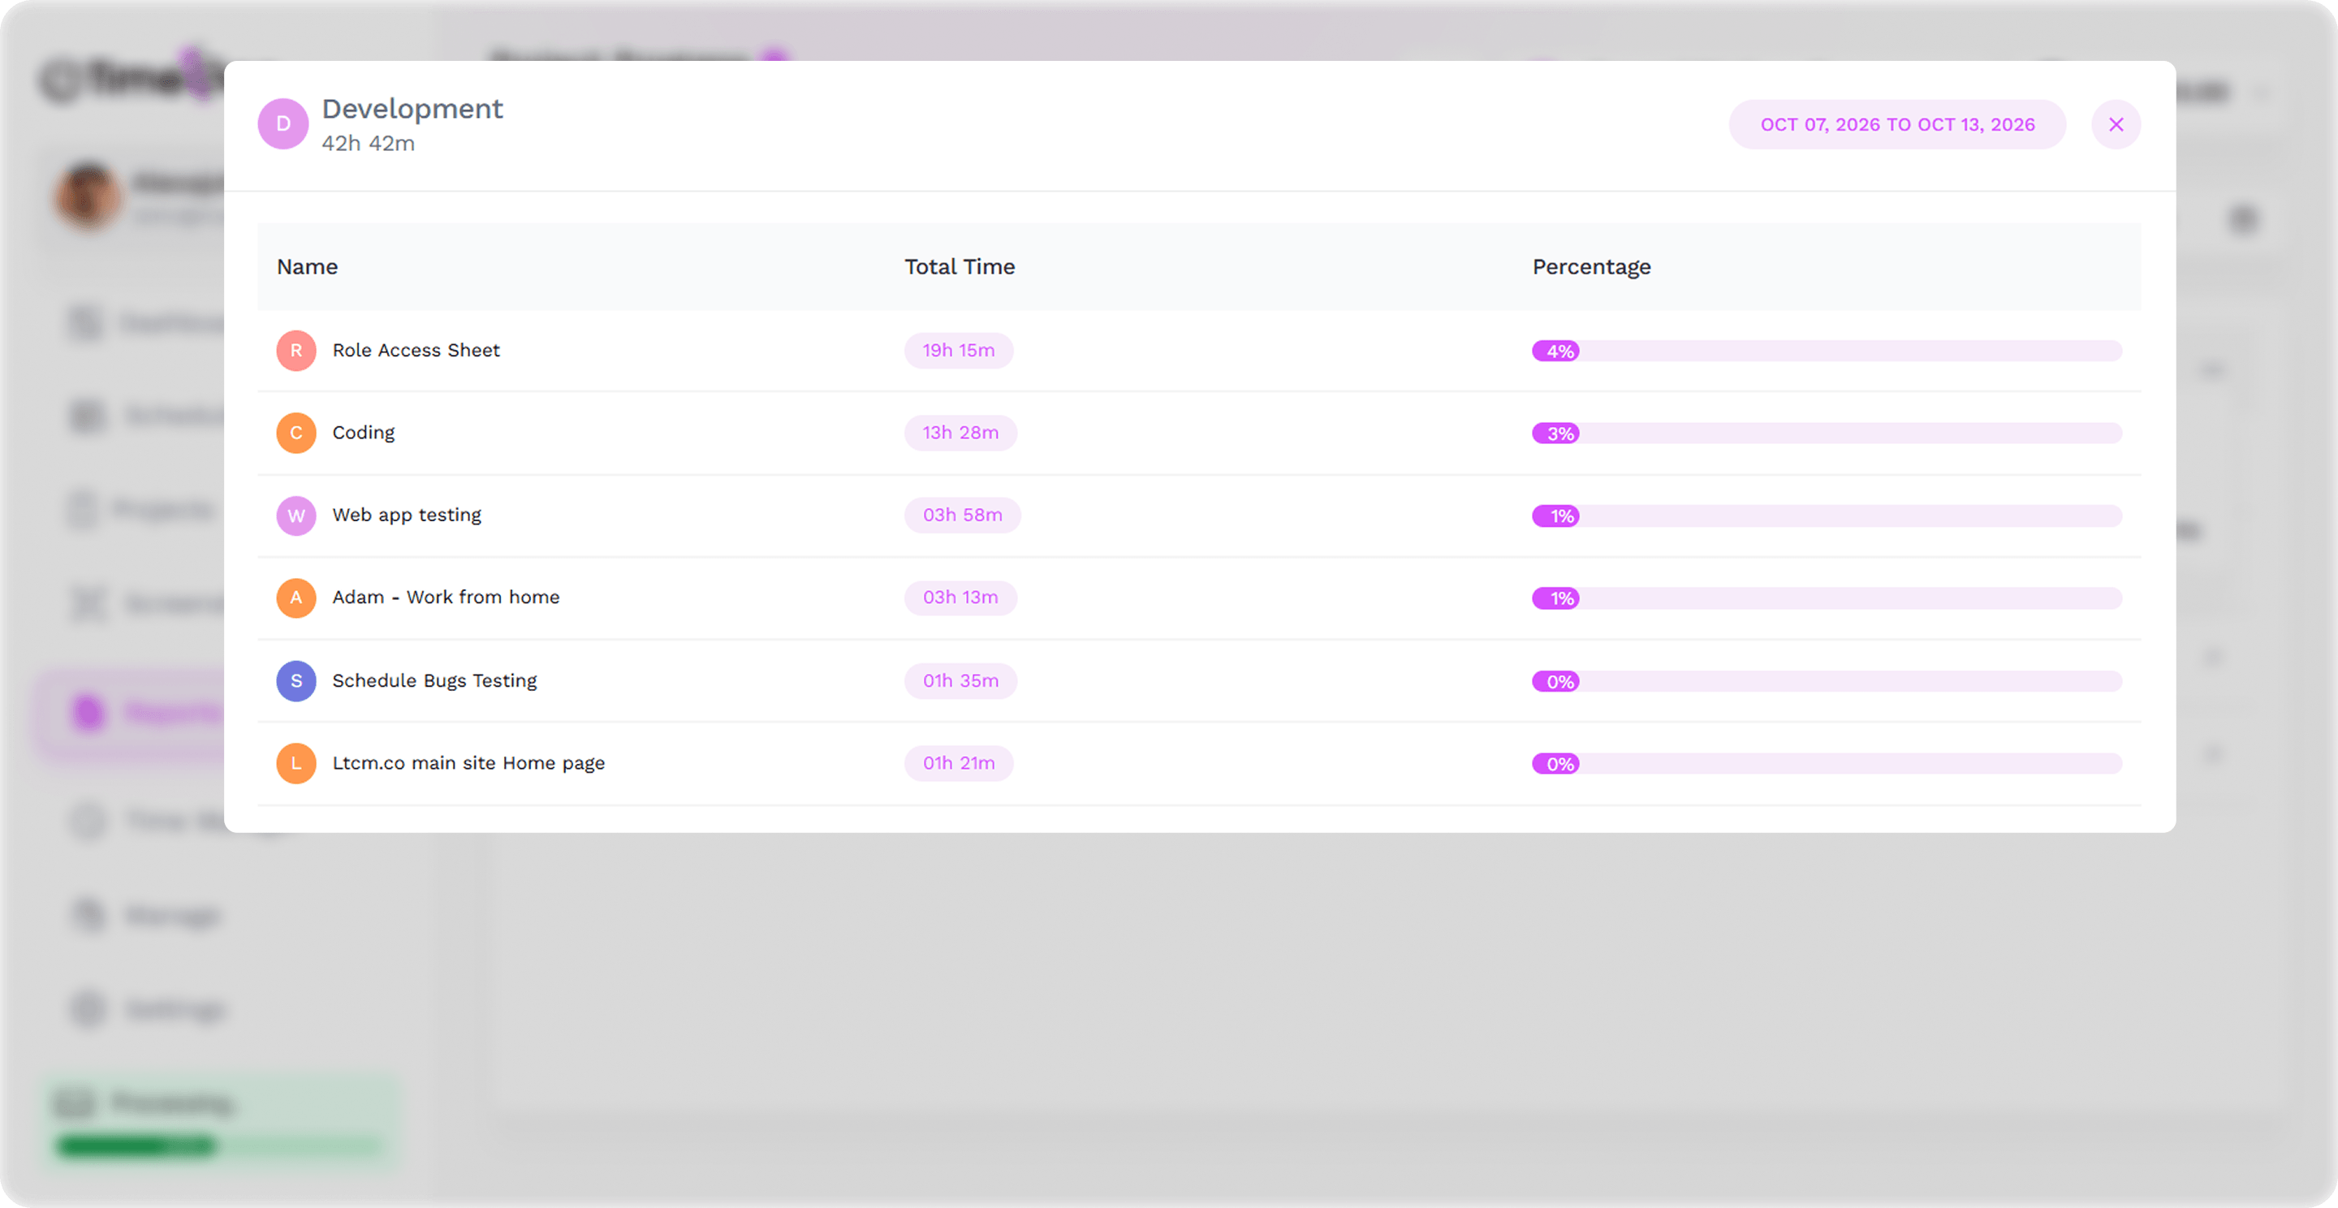The height and width of the screenshot is (1208, 2338).
Task: Select the Adam 'A' avatar icon
Action: point(295,598)
